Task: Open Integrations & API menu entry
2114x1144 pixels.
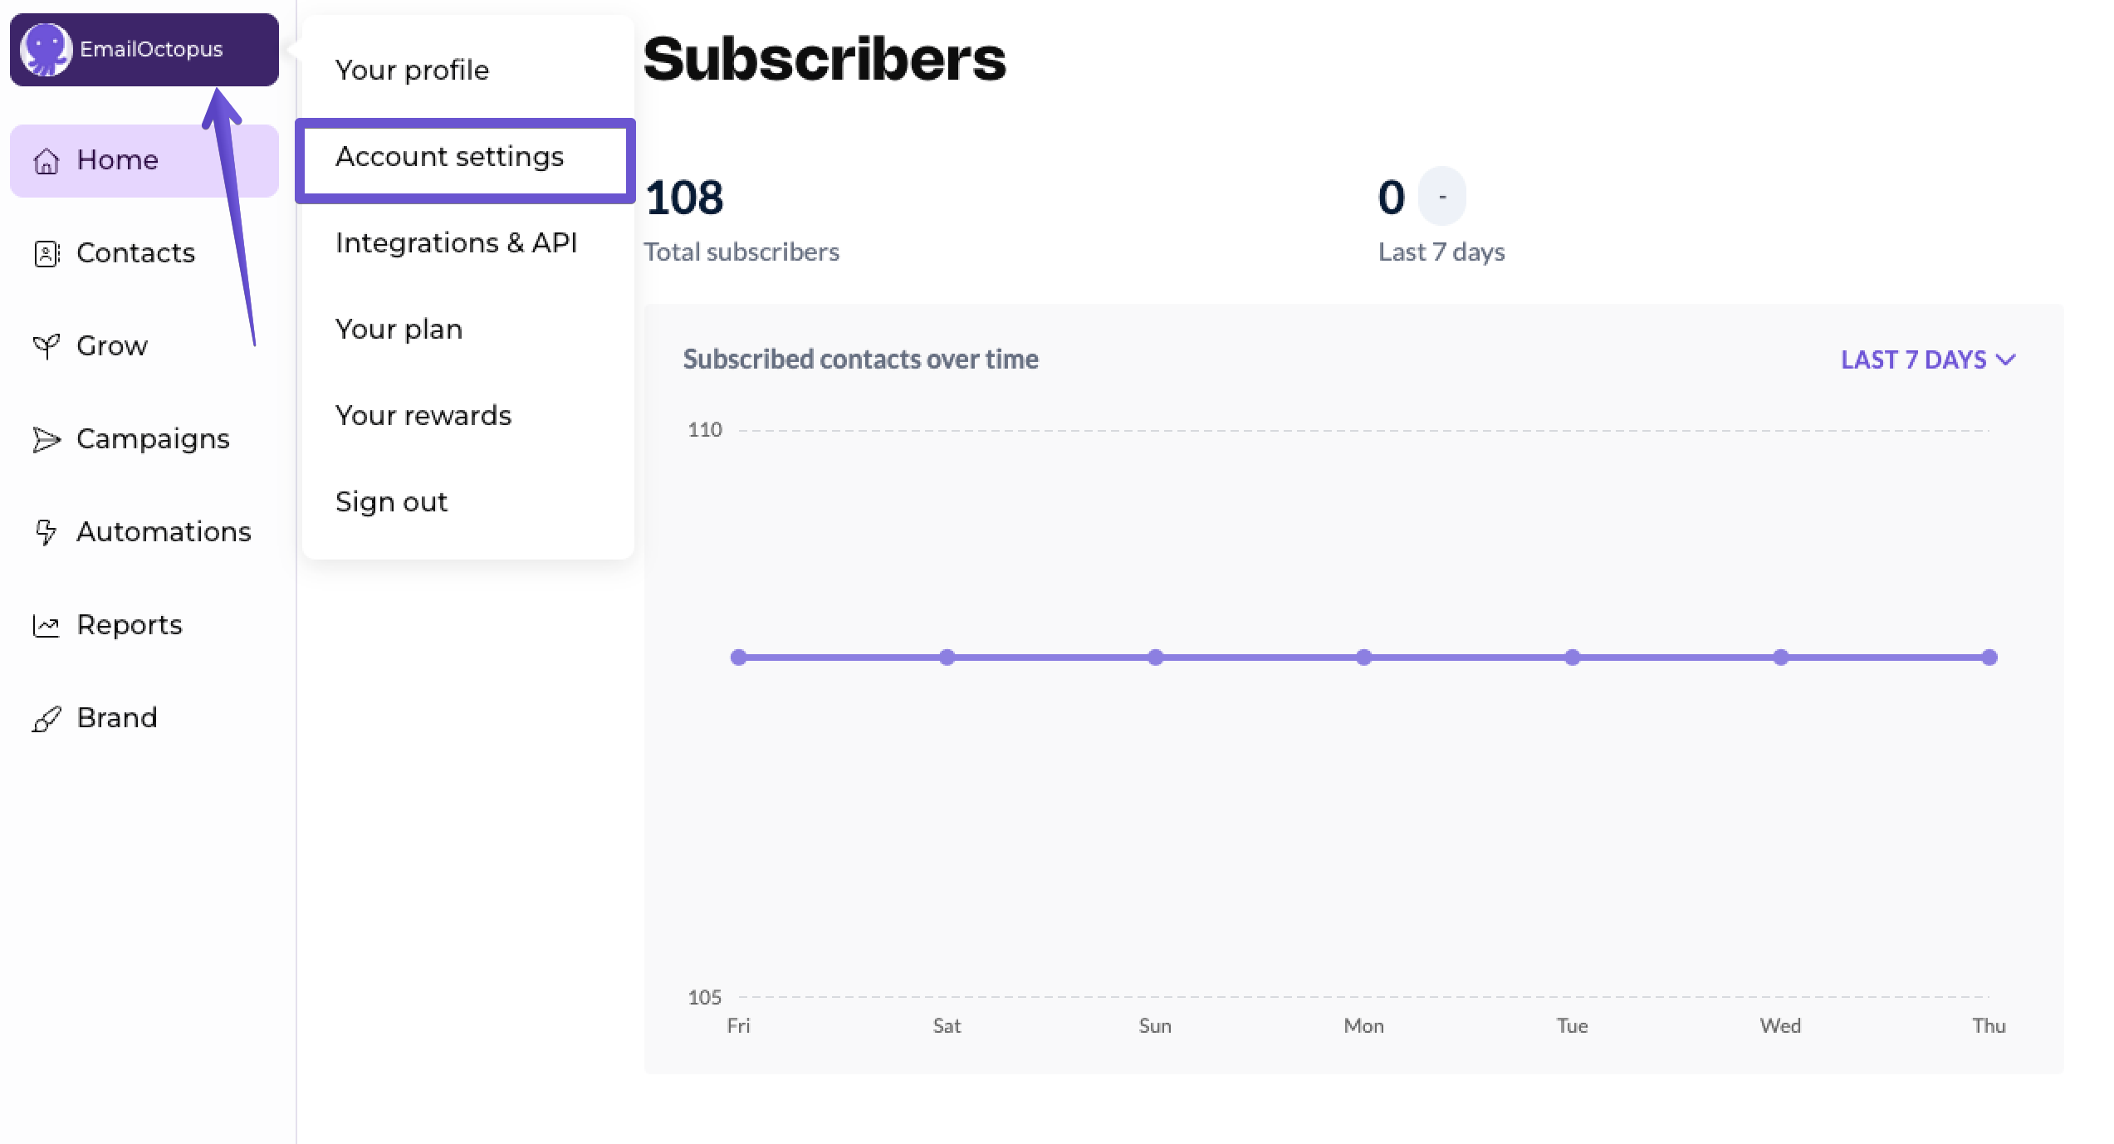Action: 456,243
